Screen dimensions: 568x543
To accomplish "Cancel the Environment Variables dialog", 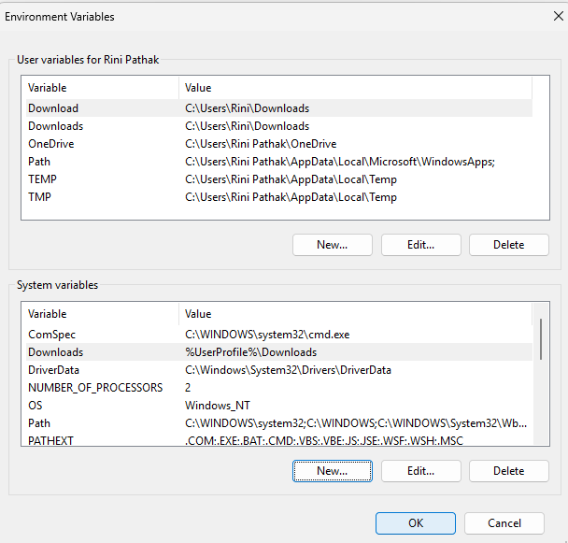I will pos(504,522).
